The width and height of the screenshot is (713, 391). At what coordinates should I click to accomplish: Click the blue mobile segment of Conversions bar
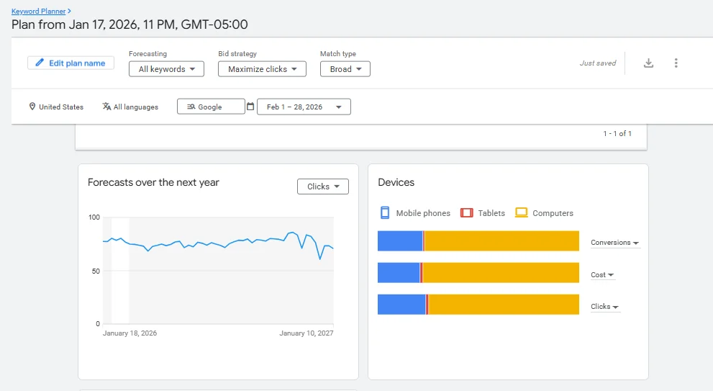click(x=400, y=241)
